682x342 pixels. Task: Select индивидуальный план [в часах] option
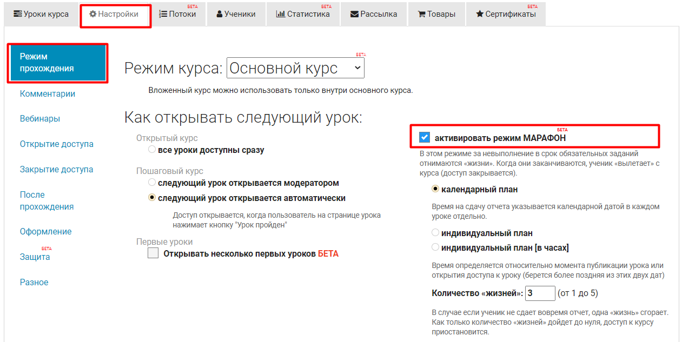tap(435, 247)
